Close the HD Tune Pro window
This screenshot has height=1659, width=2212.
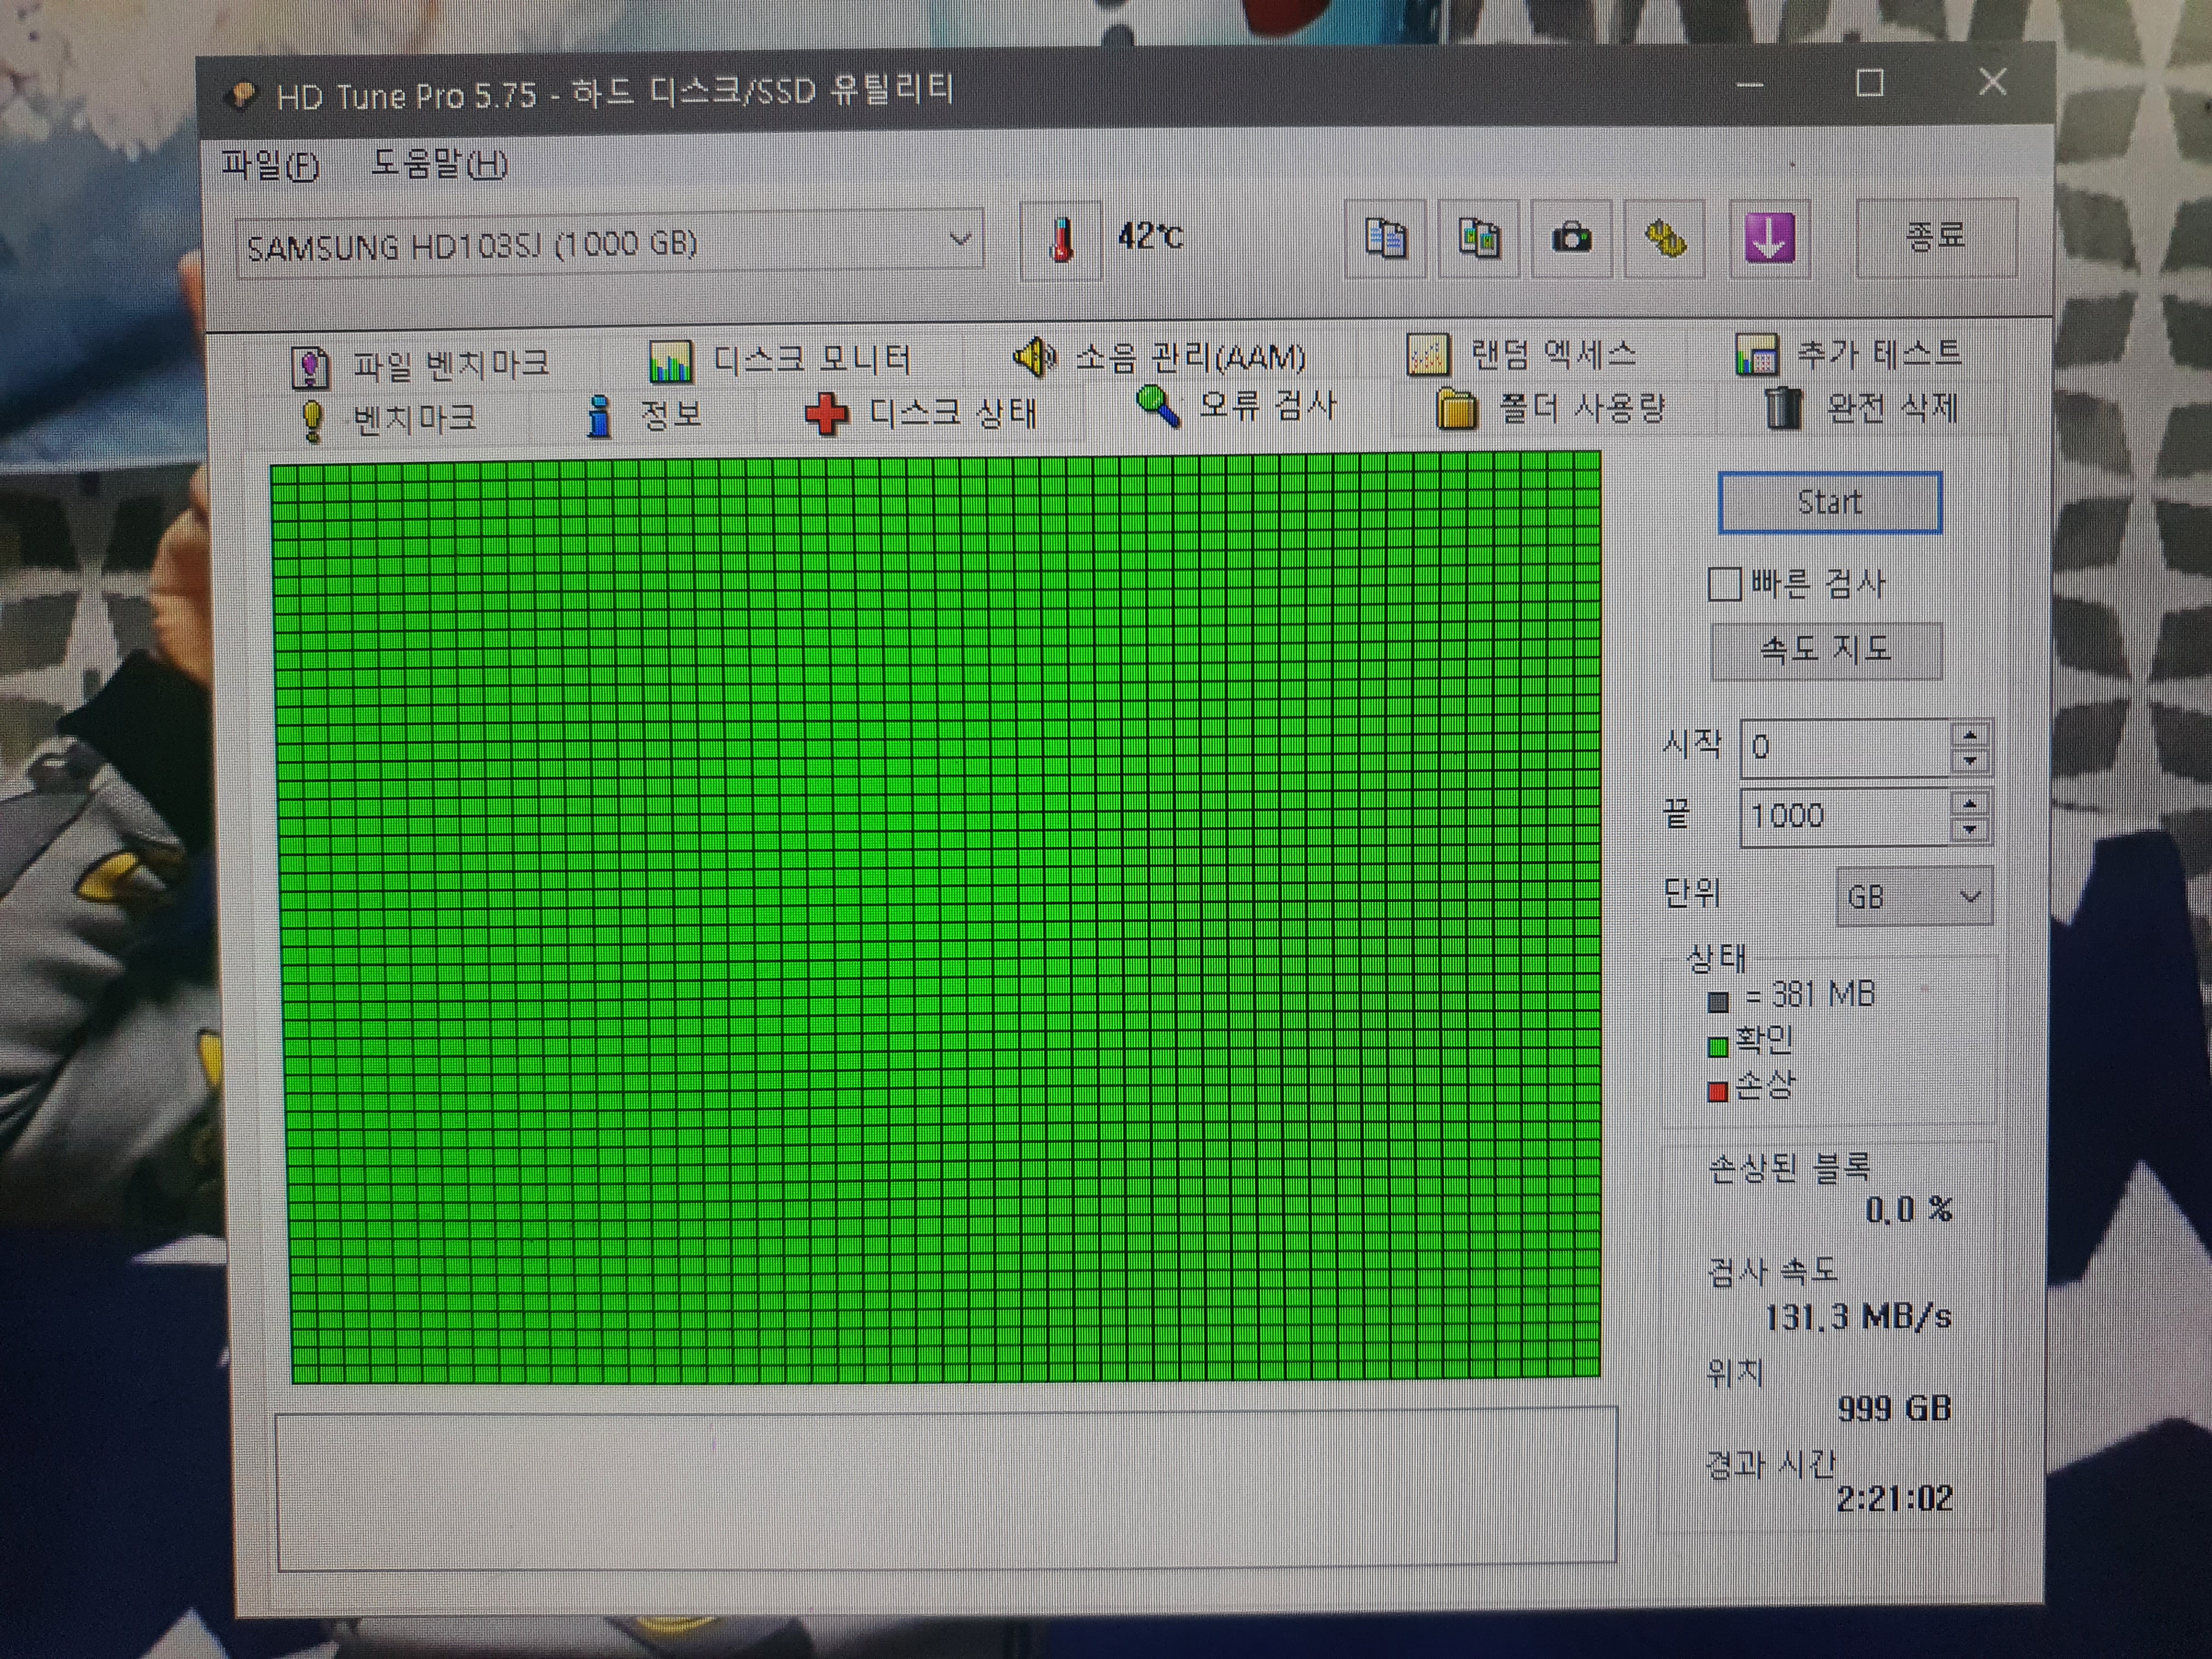tap(1992, 82)
